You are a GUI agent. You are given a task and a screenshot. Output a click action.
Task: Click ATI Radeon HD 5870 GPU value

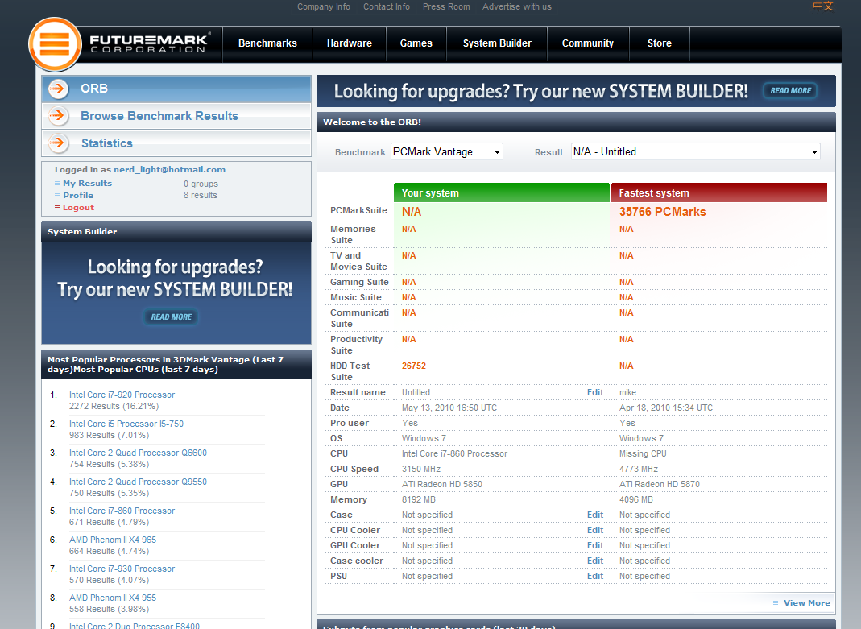(x=660, y=485)
